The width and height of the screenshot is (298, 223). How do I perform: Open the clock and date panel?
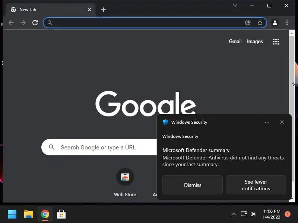272,214
